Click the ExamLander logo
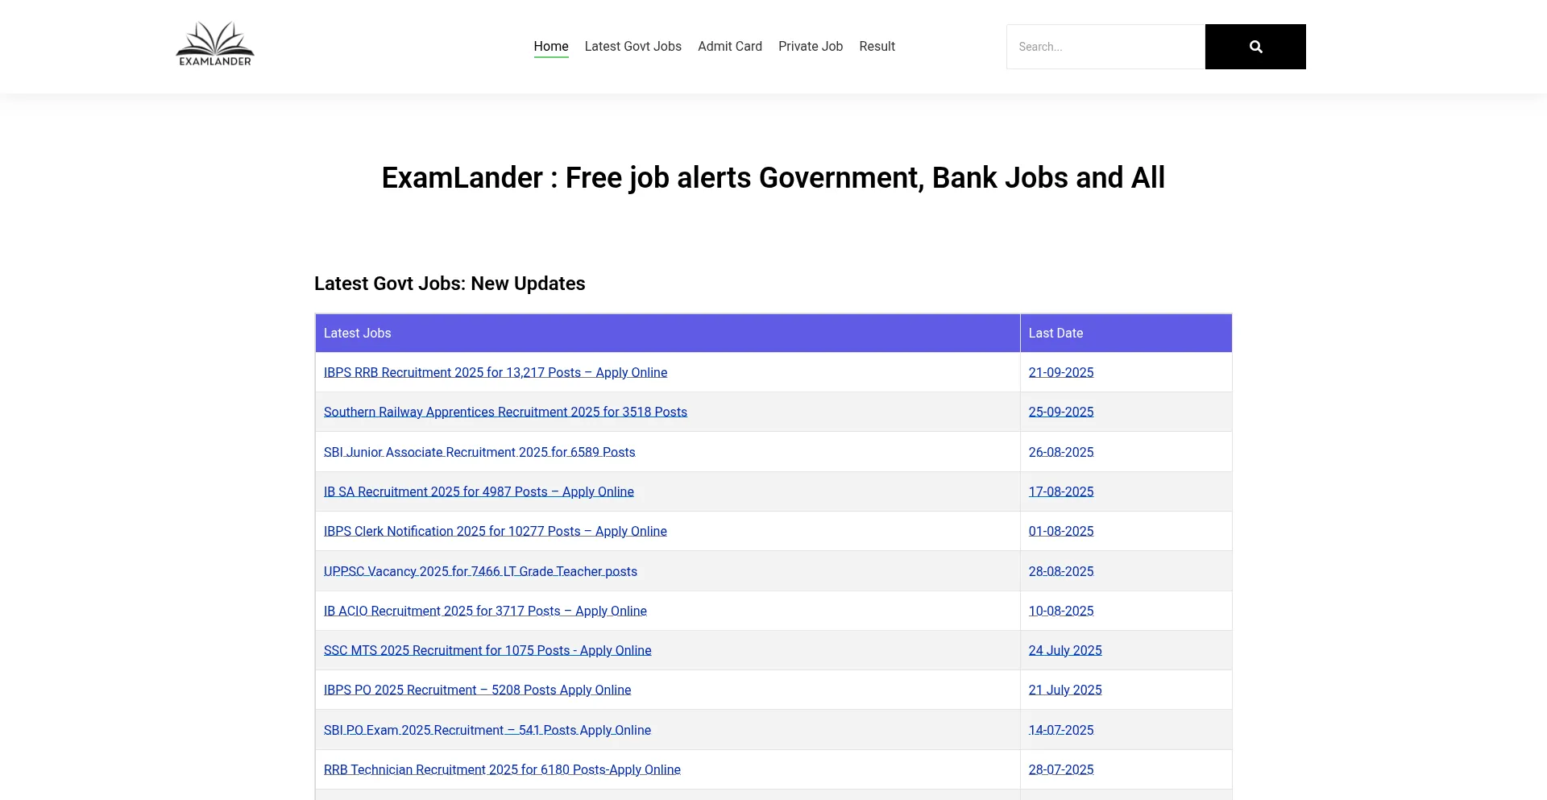Screen dimensions: 1547x800 (x=215, y=45)
